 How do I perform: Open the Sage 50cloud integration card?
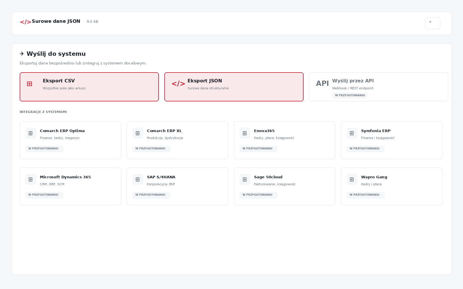(284, 186)
